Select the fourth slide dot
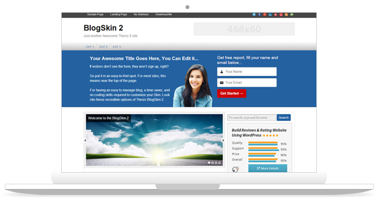The image size is (377, 198). click(219, 163)
